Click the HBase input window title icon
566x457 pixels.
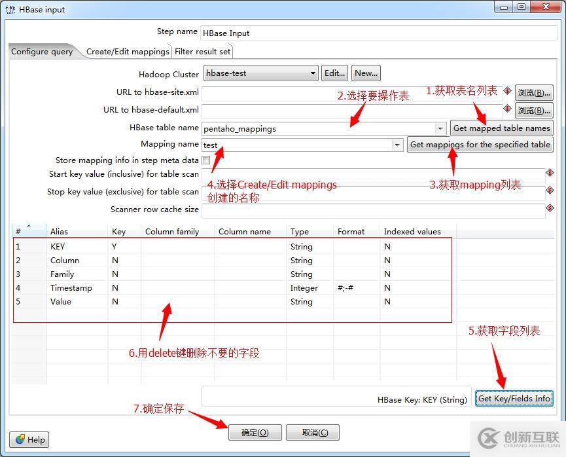10,9
